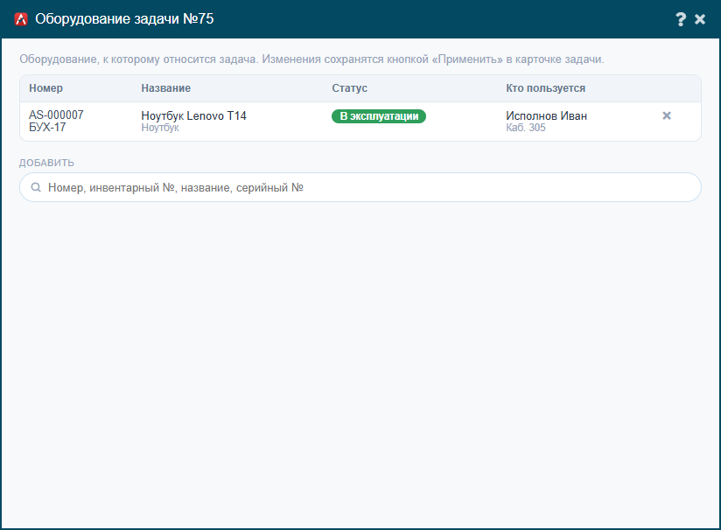Click inventory number БУХ-17

(x=47, y=128)
